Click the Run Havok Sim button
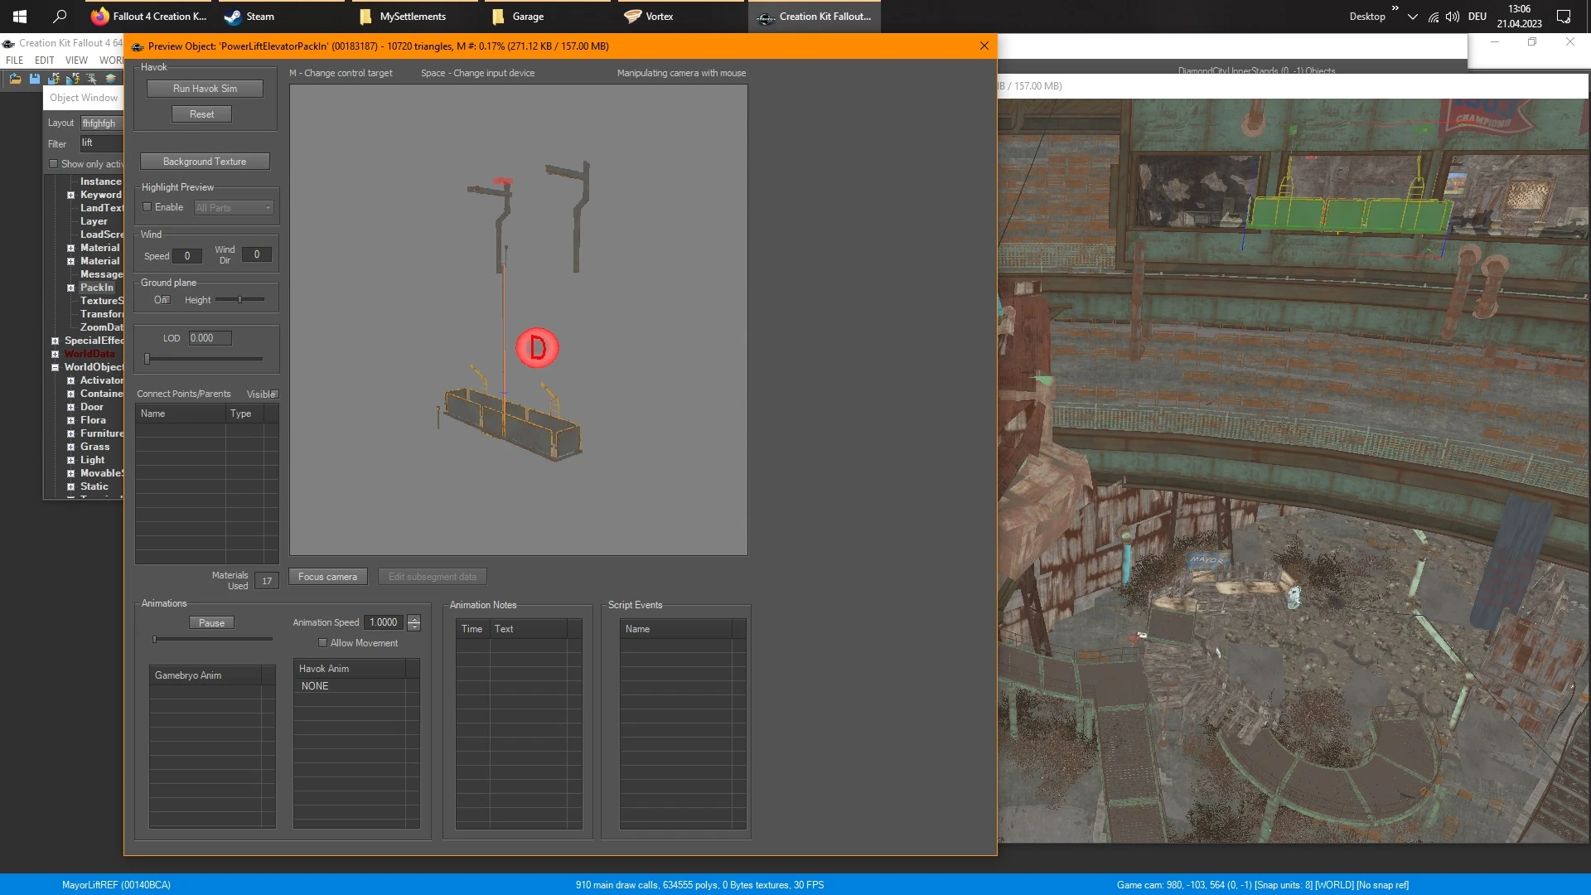This screenshot has height=895, width=1591. pos(205,89)
